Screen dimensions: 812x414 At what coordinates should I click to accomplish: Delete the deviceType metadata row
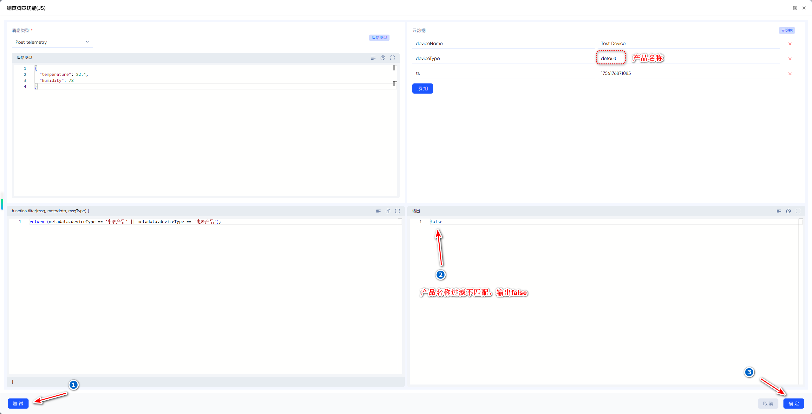tap(790, 59)
